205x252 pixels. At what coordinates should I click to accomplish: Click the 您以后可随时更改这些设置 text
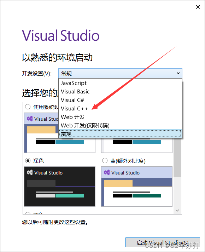click(x=55, y=222)
